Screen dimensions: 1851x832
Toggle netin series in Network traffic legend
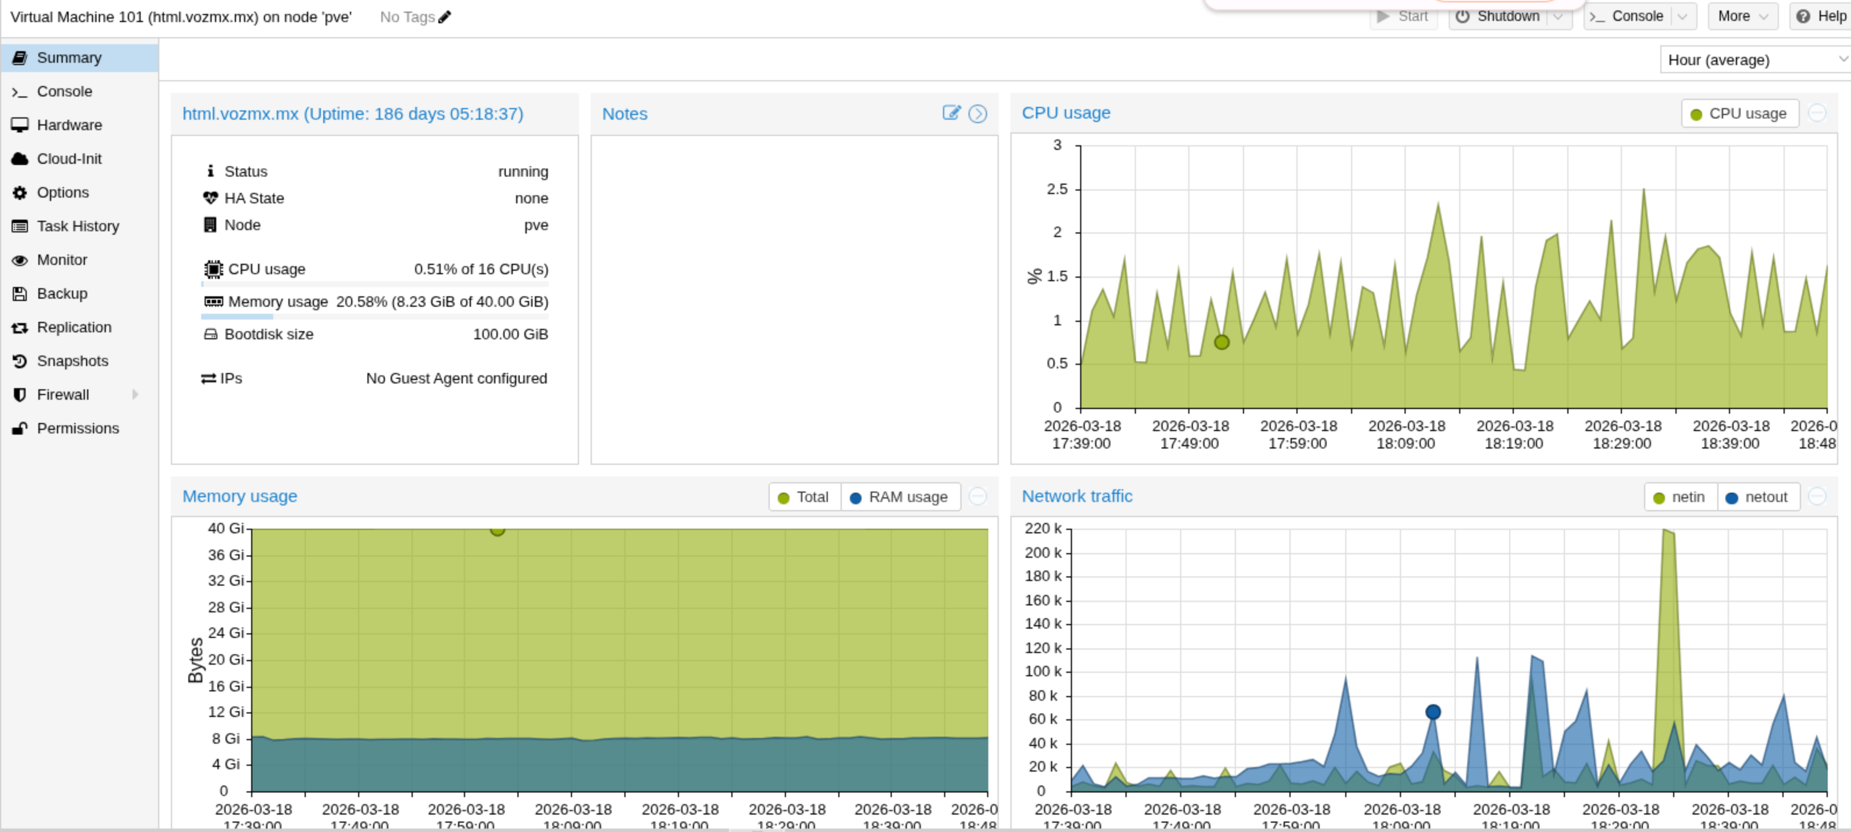point(1680,497)
